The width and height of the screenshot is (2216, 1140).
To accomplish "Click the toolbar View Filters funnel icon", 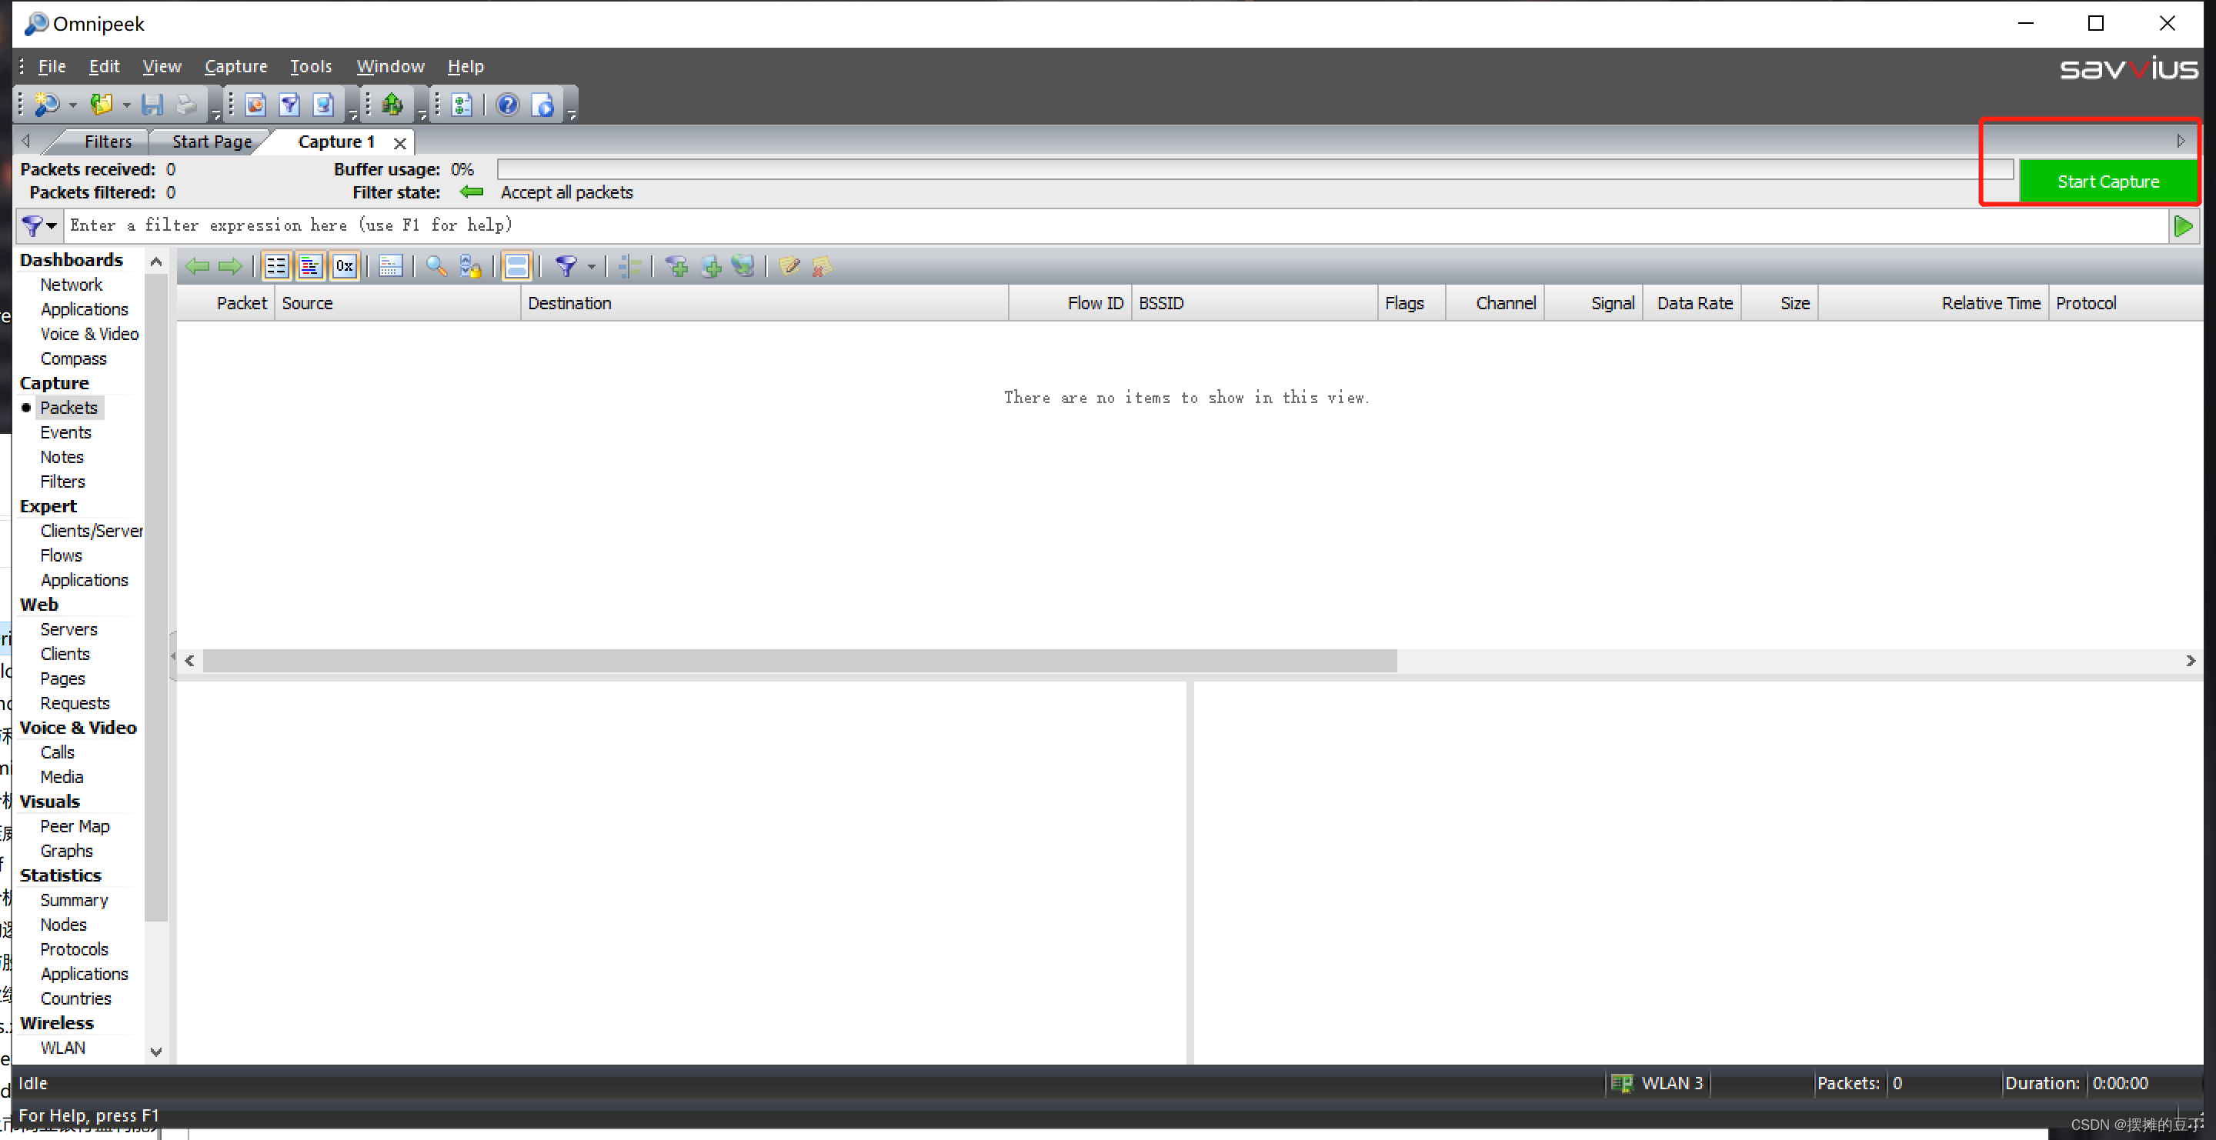I will [x=289, y=105].
